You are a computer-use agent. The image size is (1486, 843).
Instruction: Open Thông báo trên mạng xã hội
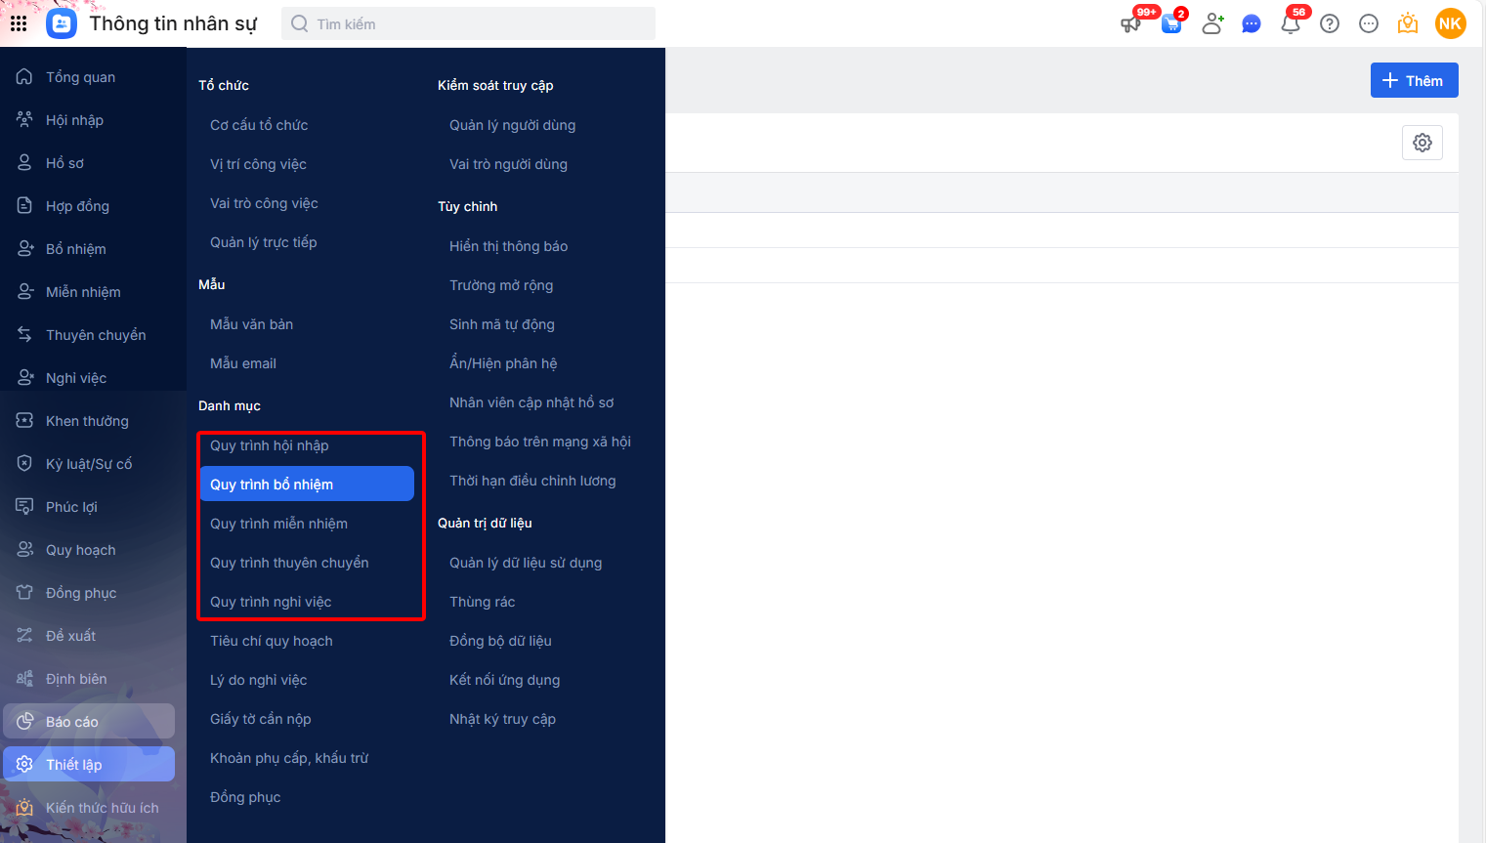[x=540, y=442]
